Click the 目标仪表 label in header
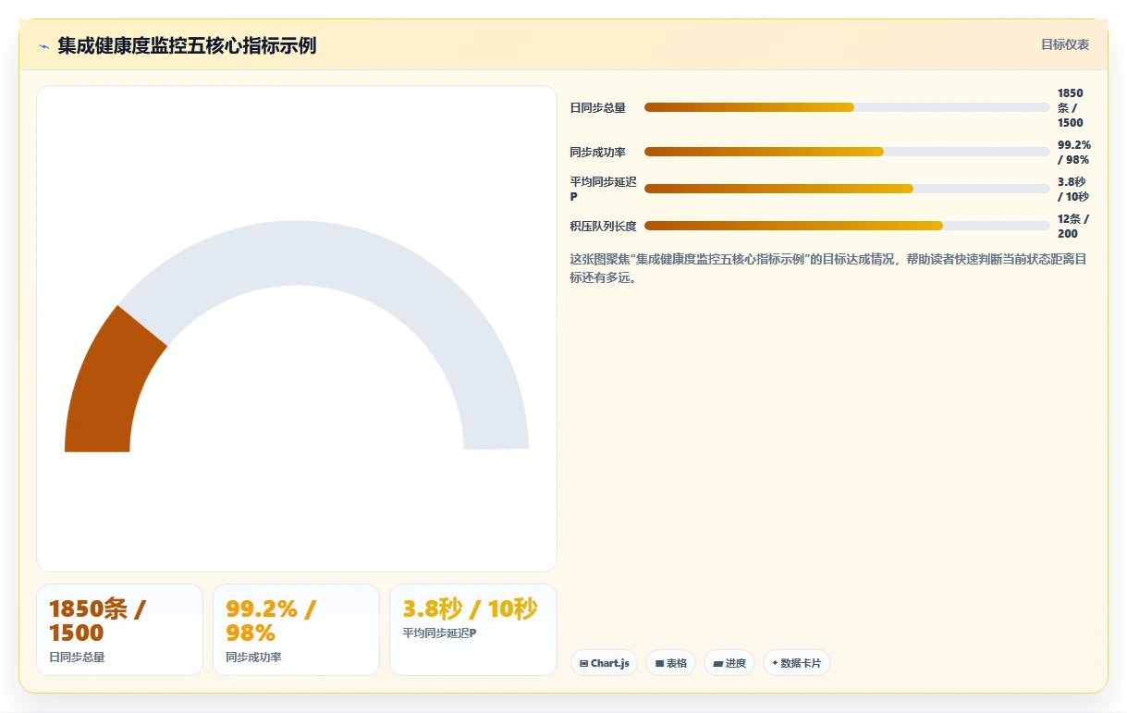 click(1065, 44)
